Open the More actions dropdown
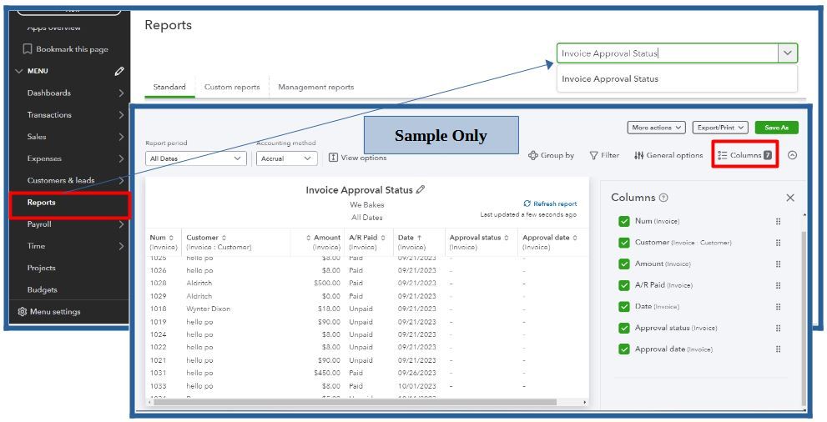Viewport: 827px width, 422px height. (656, 128)
